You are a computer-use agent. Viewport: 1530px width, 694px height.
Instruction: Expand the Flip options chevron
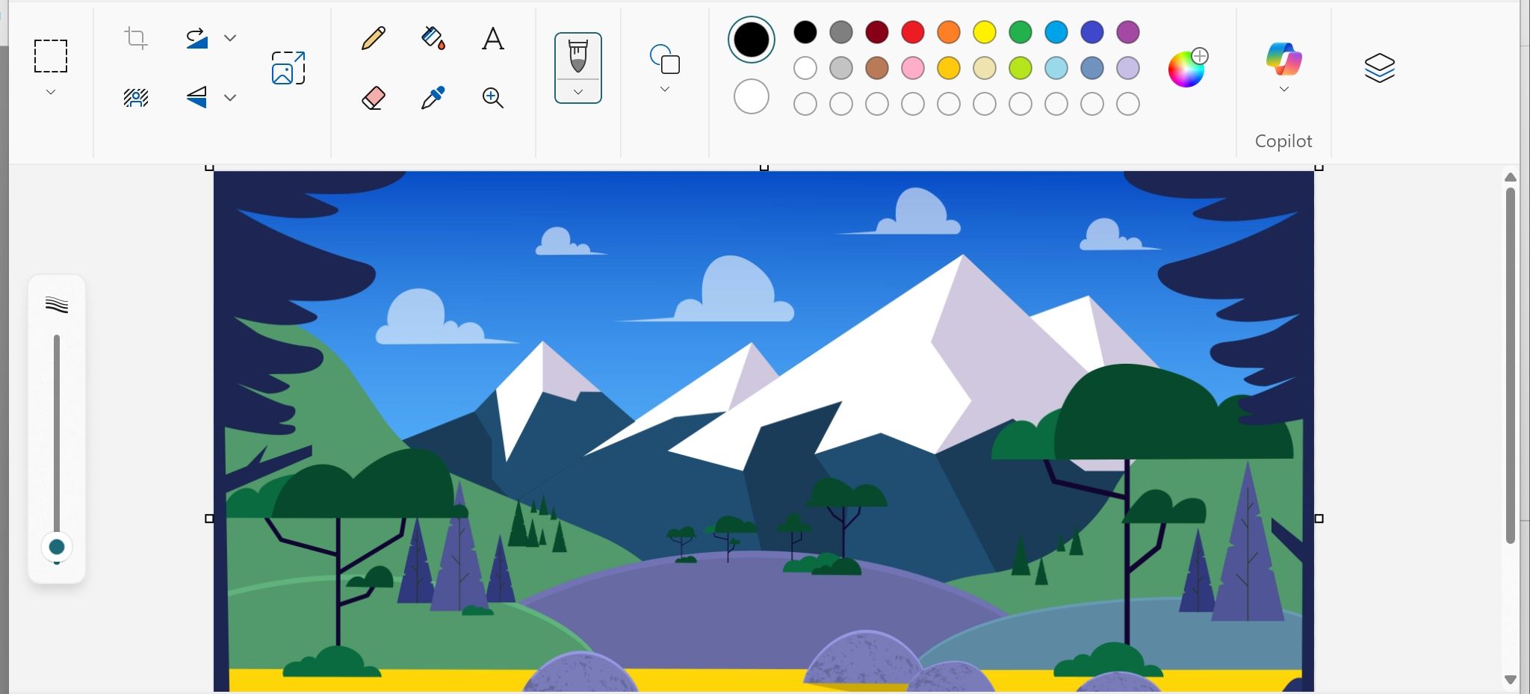pyautogui.click(x=230, y=97)
